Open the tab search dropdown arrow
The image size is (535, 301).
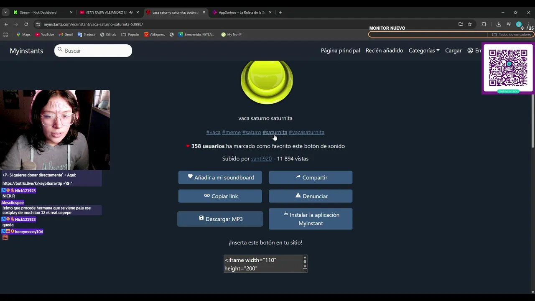pos(5,13)
